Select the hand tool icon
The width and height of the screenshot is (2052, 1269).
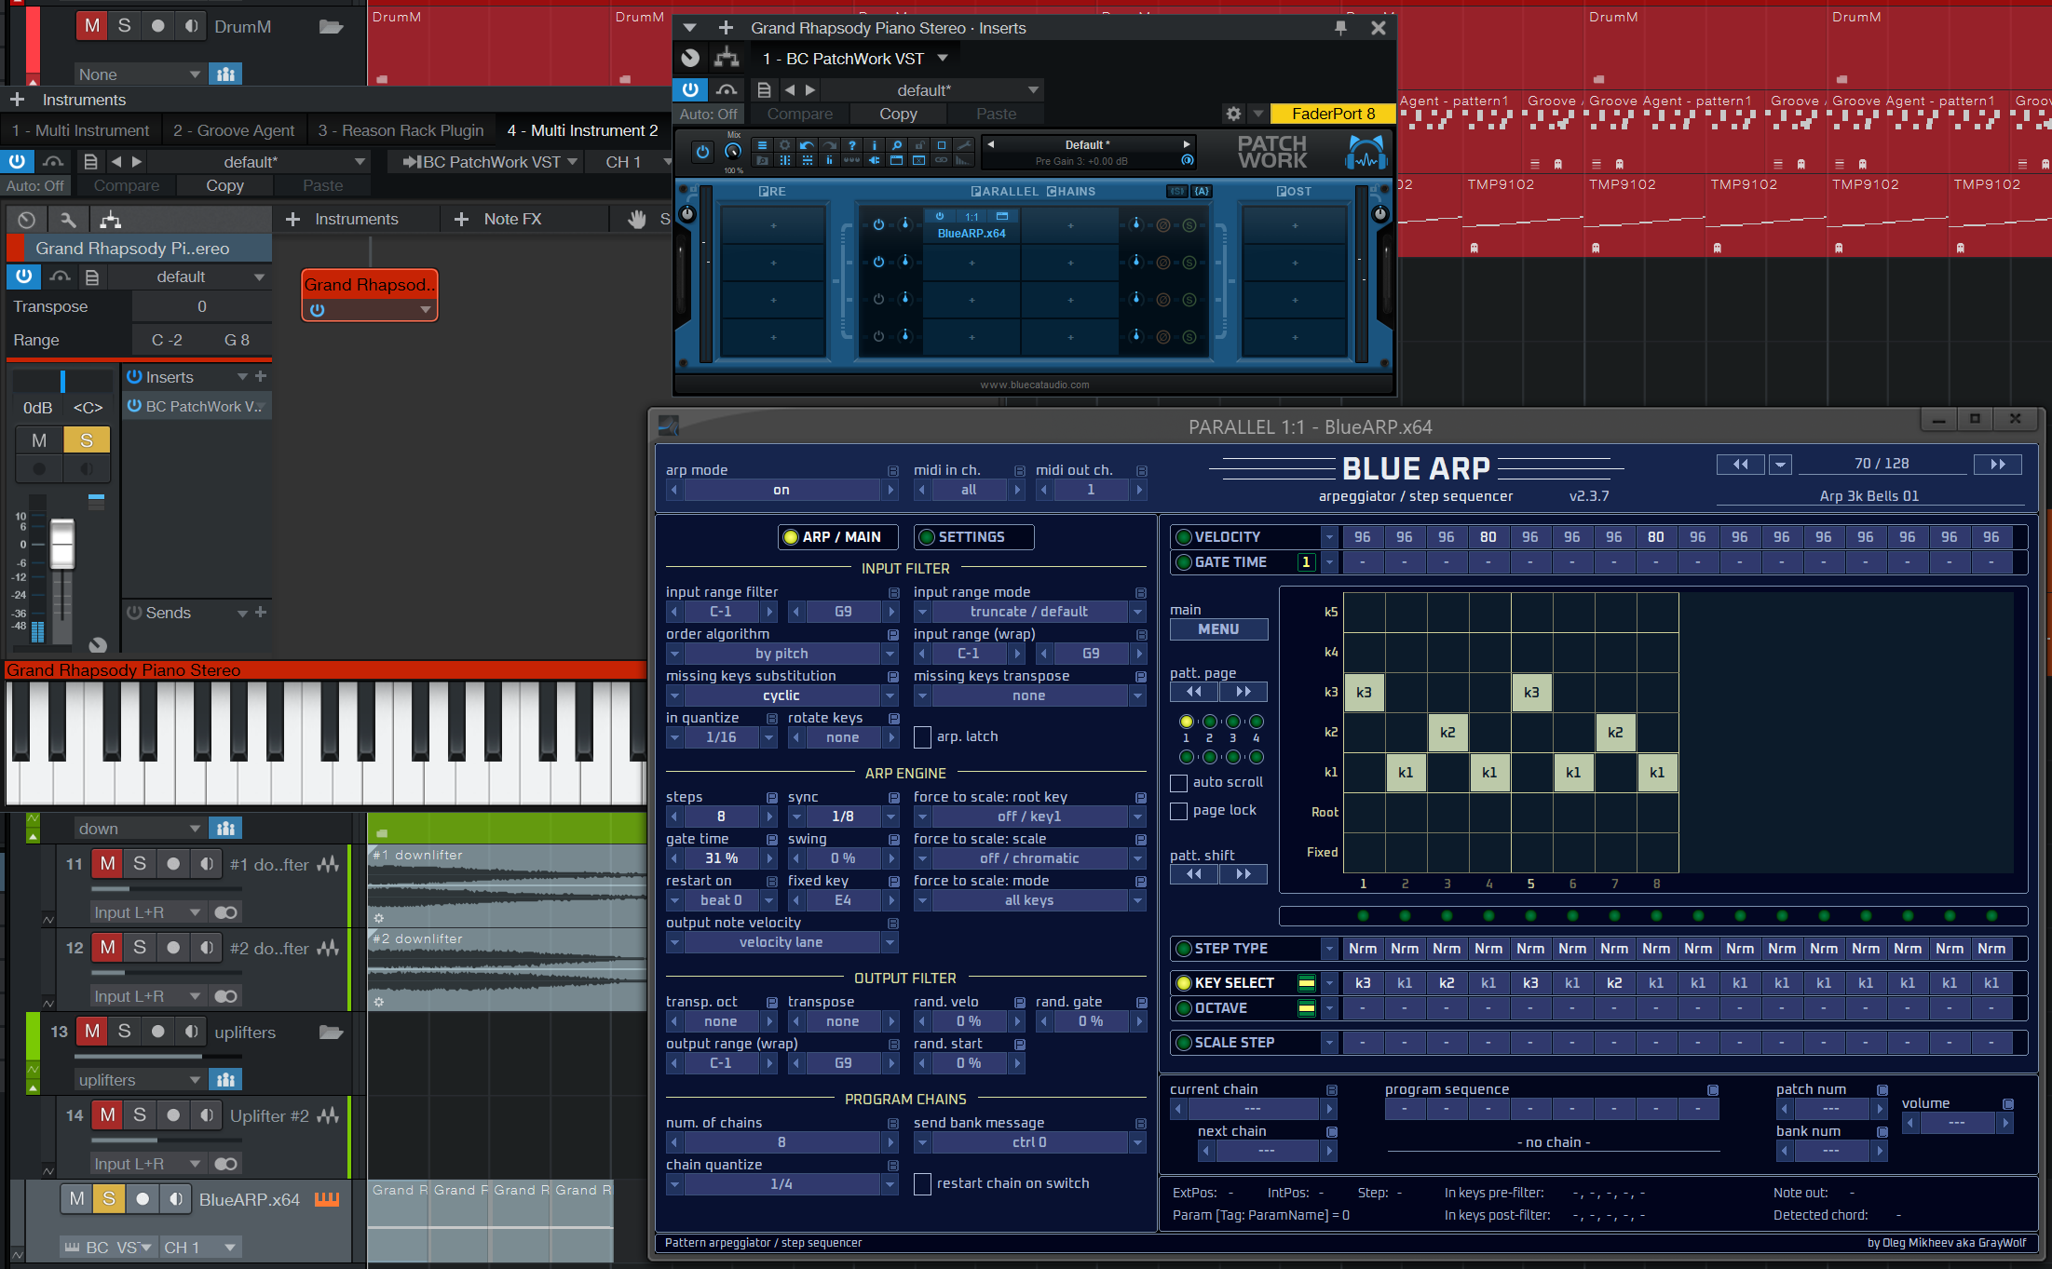[x=637, y=219]
